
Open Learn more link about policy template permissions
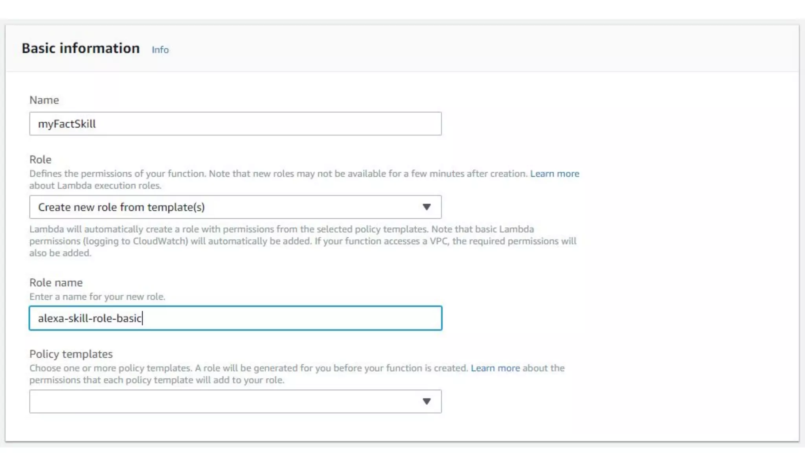(495, 368)
